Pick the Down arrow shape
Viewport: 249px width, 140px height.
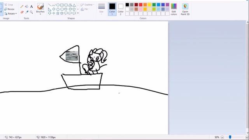[x=50, y=13]
